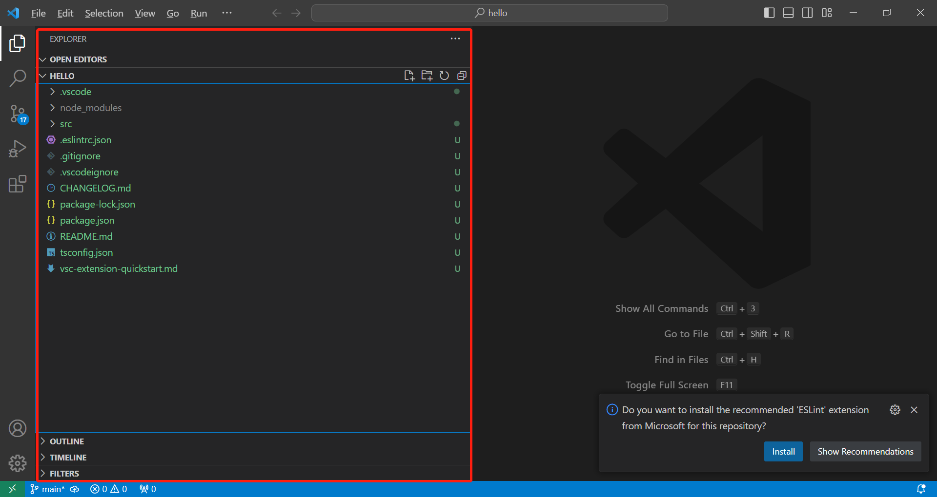Open vsc-extension-quickstart.md file

(254, 268)
